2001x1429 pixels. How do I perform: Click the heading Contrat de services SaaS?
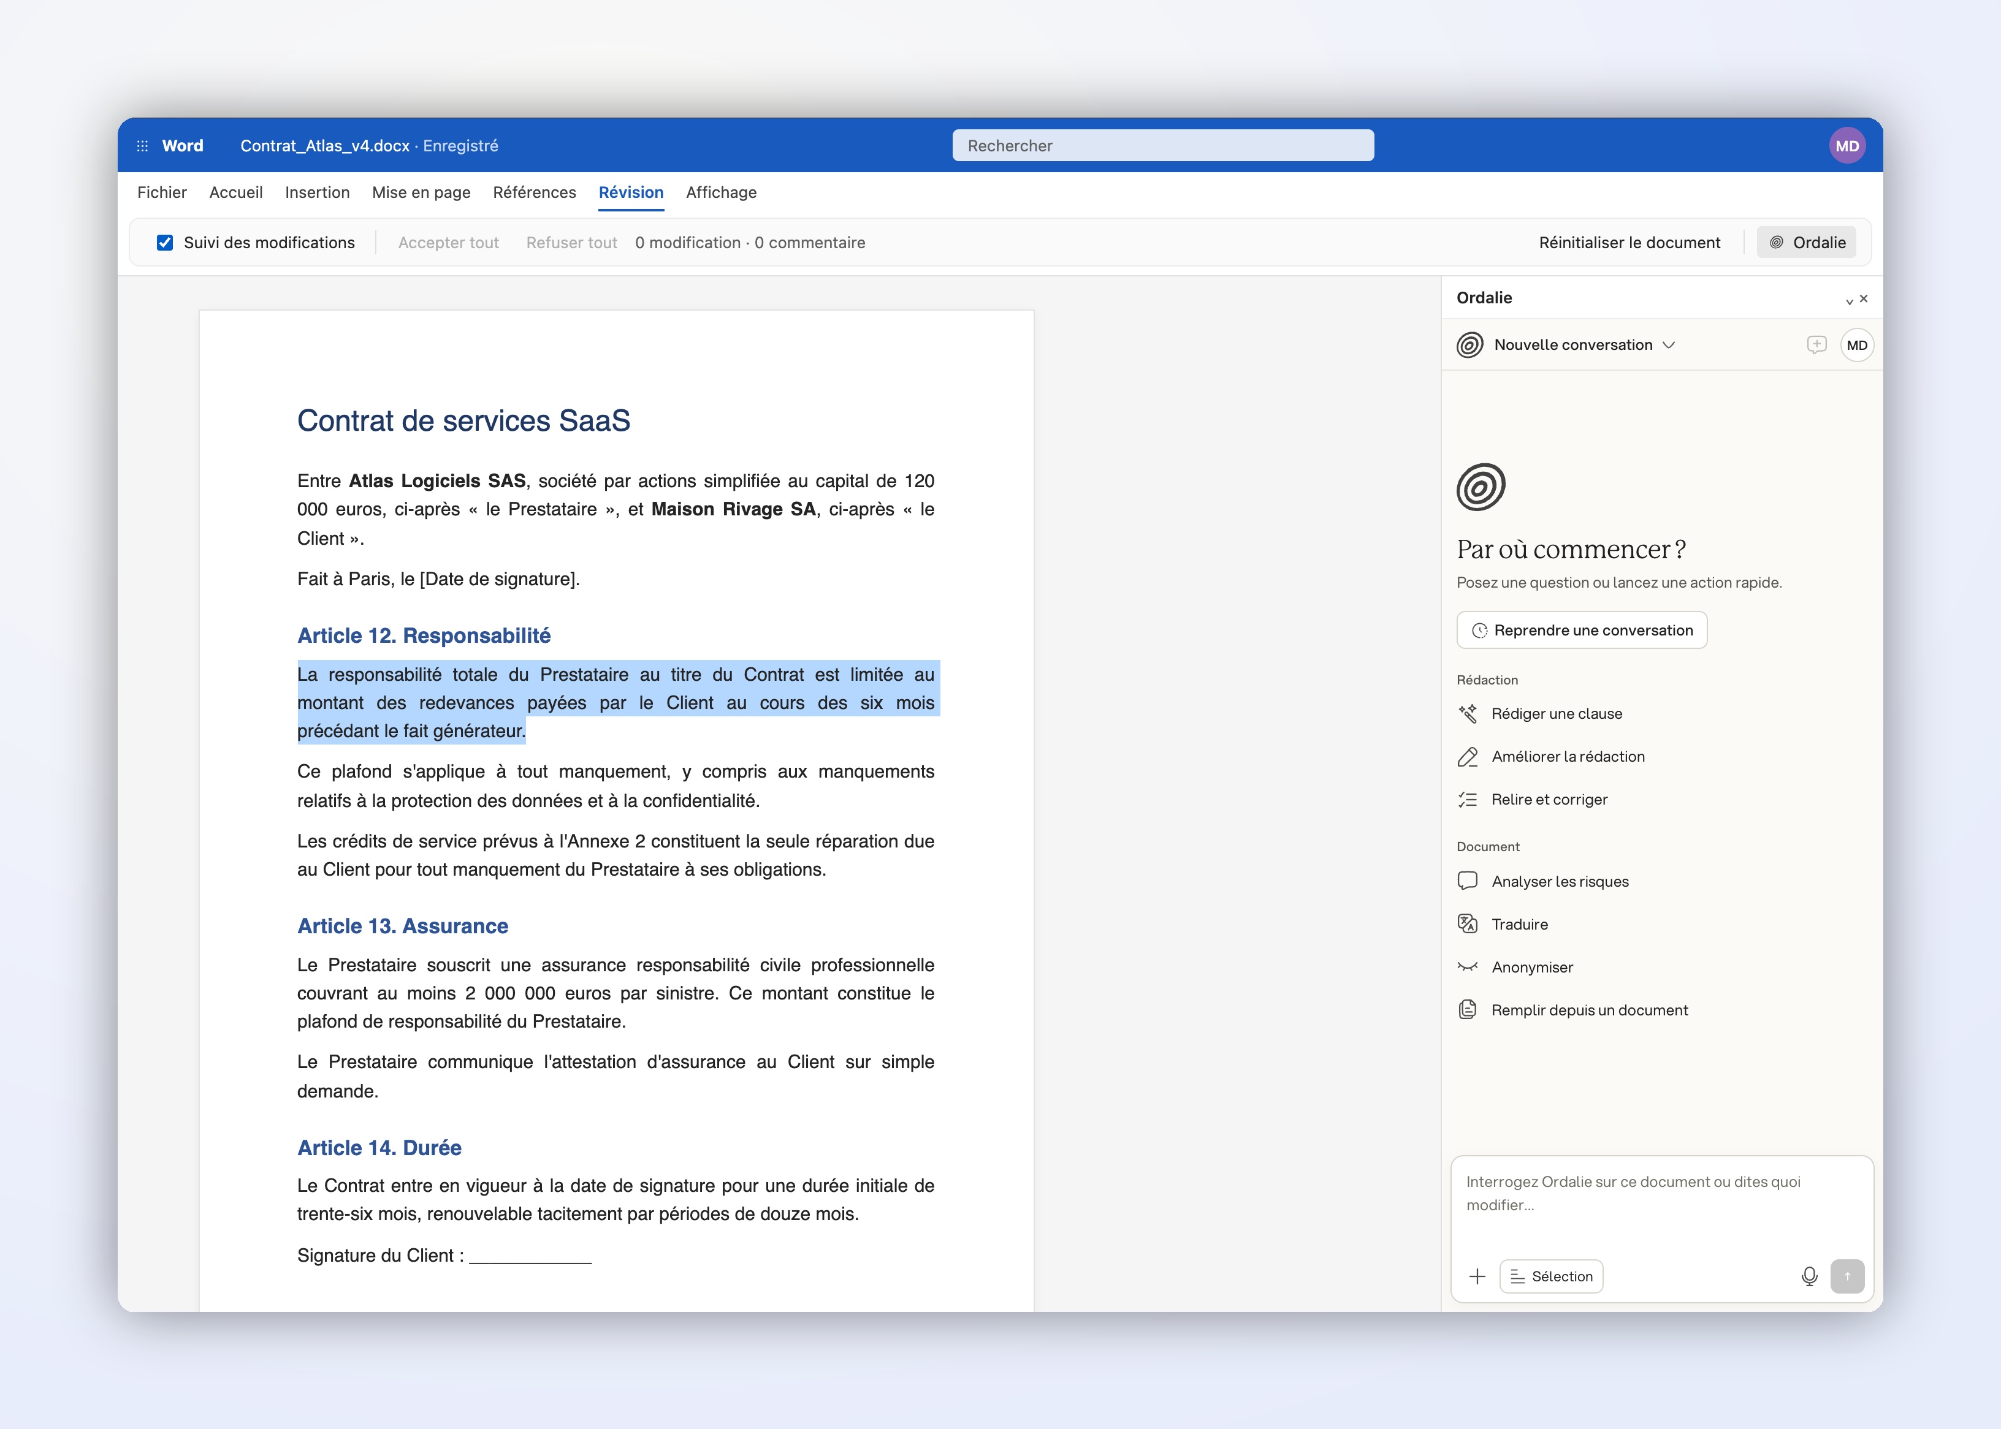pos(463,422)
